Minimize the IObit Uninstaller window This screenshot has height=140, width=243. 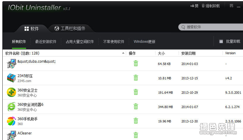point(239,7)
